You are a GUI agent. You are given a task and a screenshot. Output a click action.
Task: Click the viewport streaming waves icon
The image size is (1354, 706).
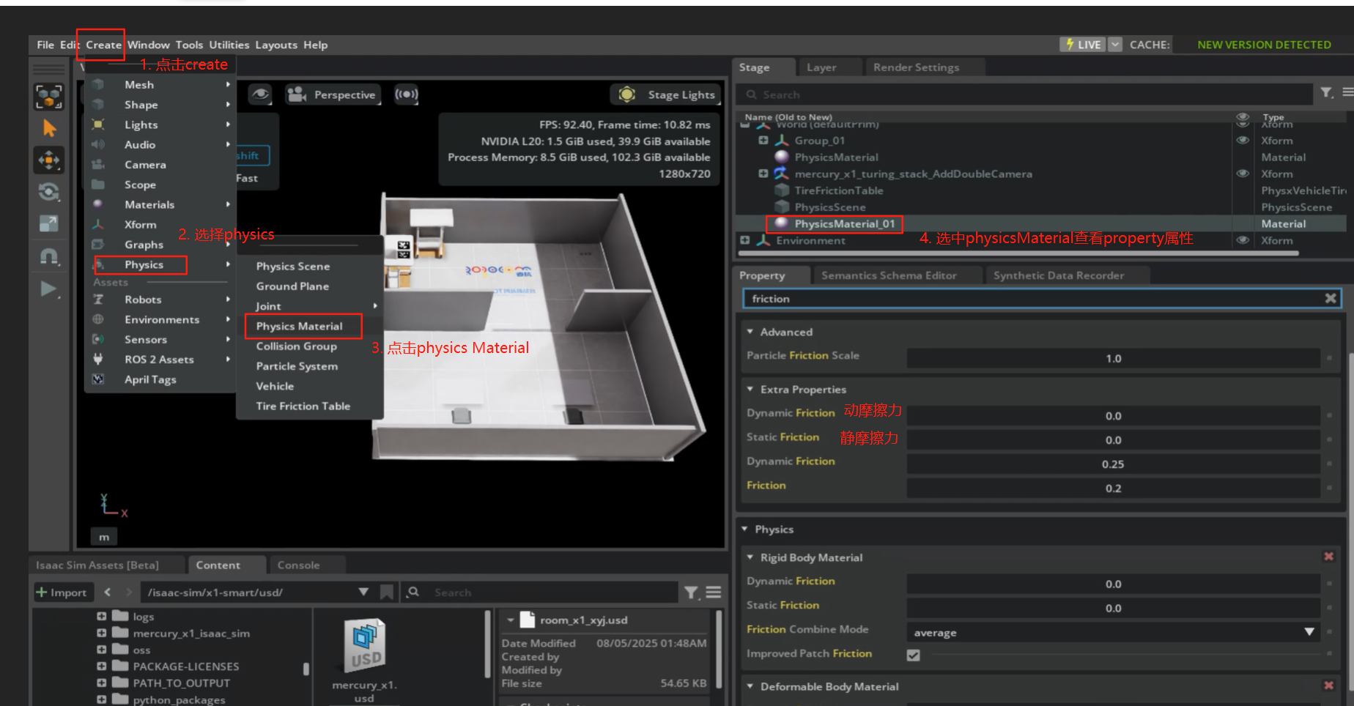coord(407,94)
